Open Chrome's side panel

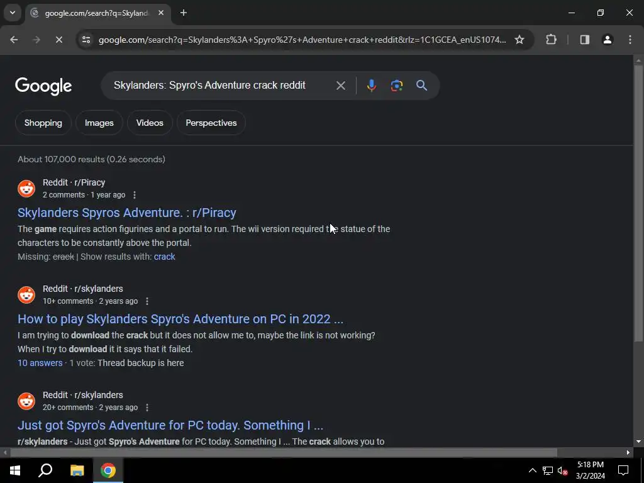tap(585, 40)
